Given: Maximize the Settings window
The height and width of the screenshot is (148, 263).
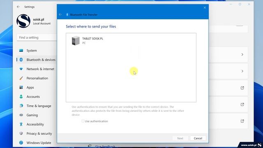Looking at the screenshot, I should (240, 4).
